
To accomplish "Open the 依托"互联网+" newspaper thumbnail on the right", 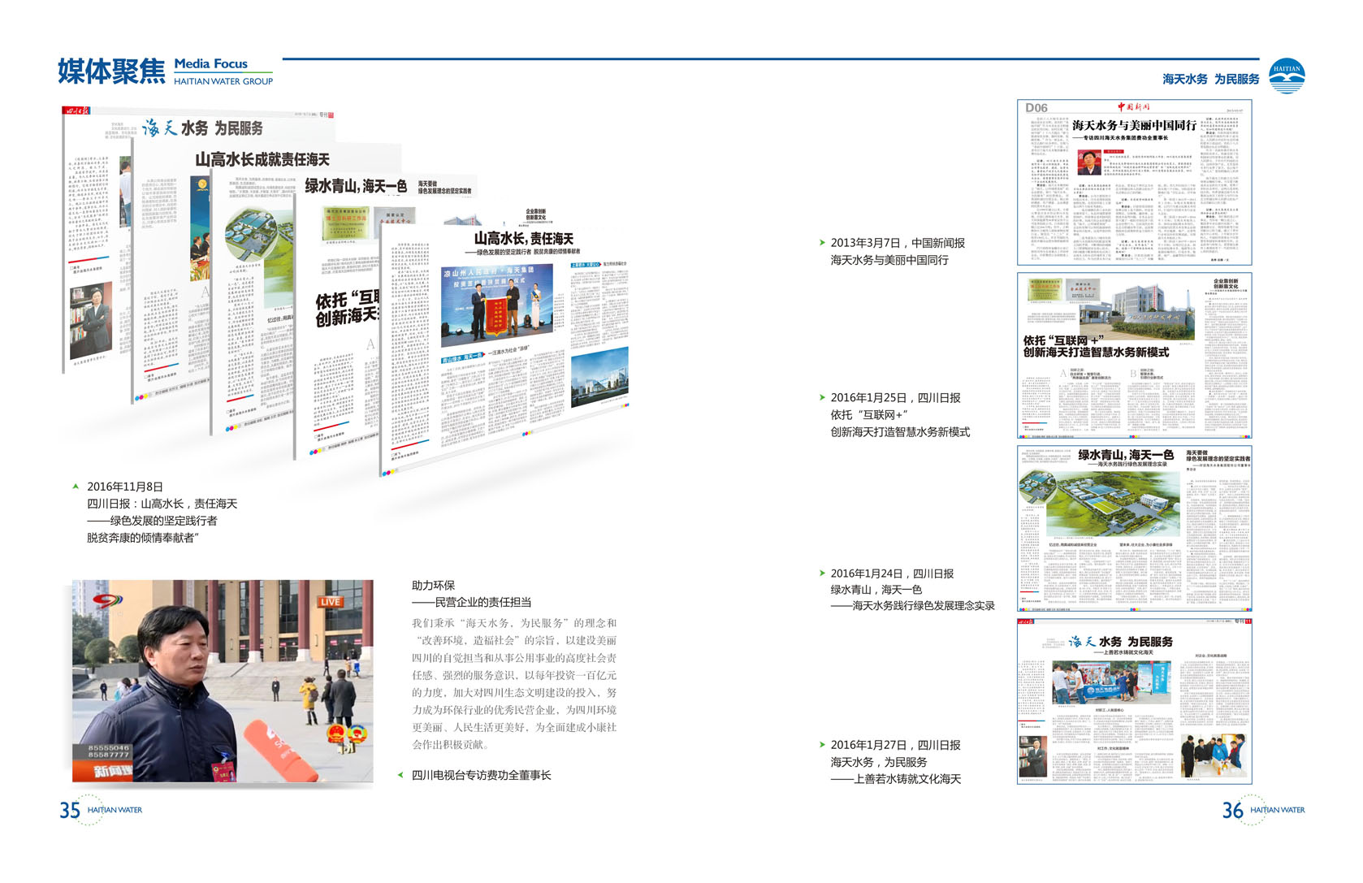I will tap(1134, 355).
